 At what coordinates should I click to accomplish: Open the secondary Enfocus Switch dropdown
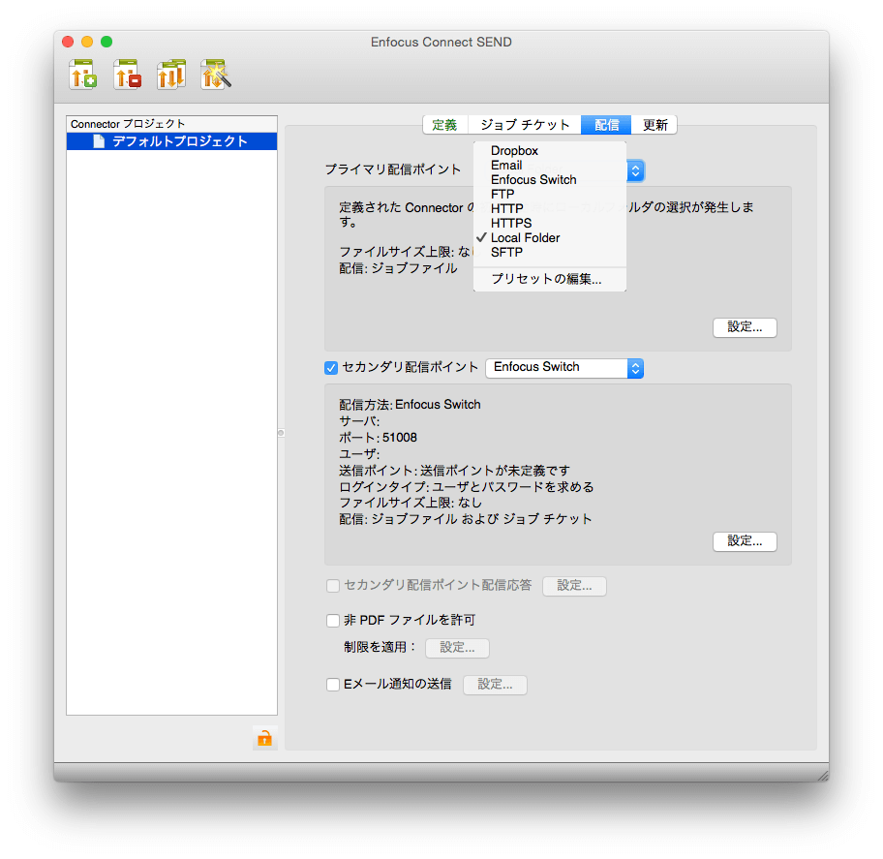point(564,368)
